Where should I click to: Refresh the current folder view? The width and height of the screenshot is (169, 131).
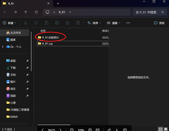click(x=36, y=12)
